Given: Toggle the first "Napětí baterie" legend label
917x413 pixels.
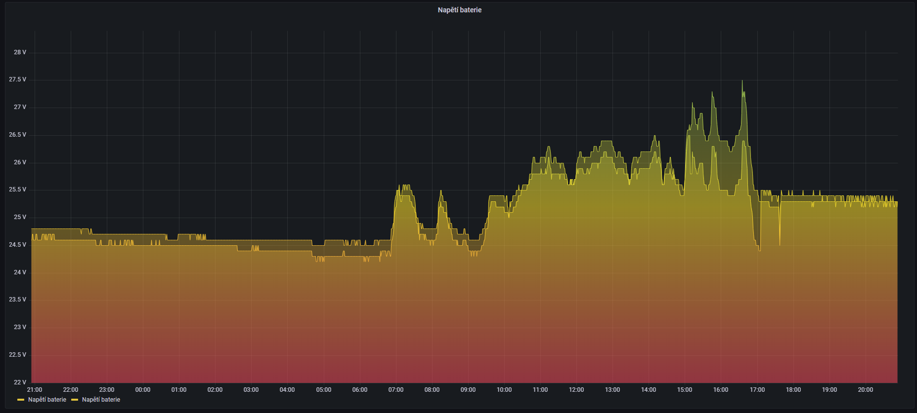Looking at the screenshot, I should click(x=47, y=400).
